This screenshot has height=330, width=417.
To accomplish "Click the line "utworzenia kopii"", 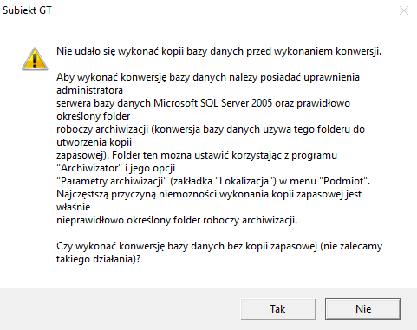I will coord(94,142).
